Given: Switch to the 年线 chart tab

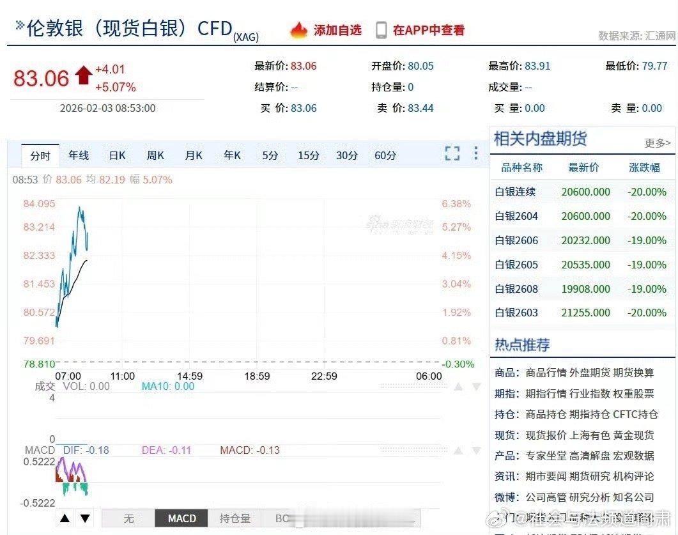Looking at the screenshot, I should (x=79, y=155).
